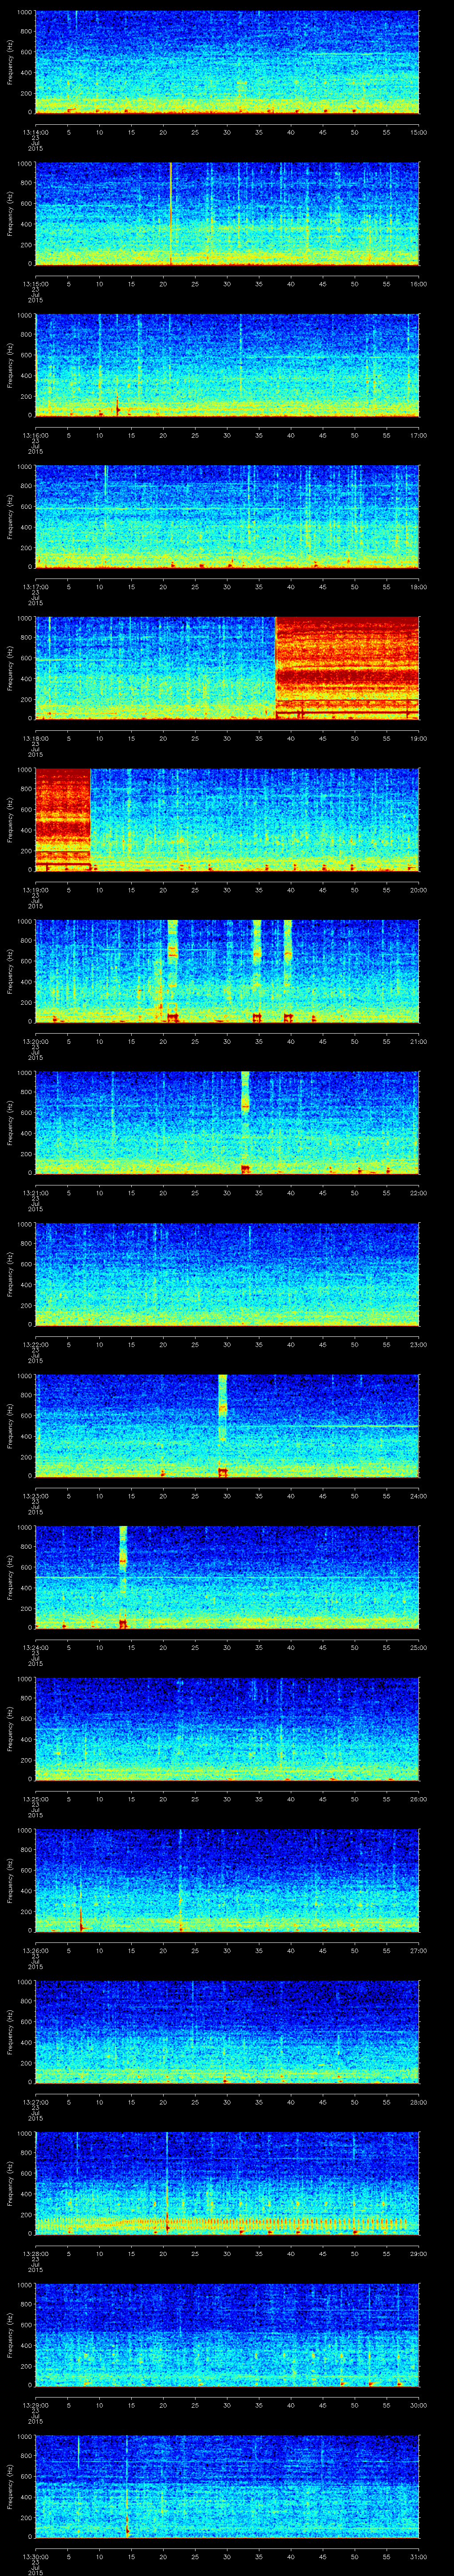Click the 21:00 end time label
Viewport: 454px width, 2576px height.
[418, 1041]
